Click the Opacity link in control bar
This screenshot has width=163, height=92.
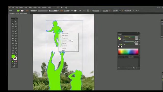[x=62, y=11]
